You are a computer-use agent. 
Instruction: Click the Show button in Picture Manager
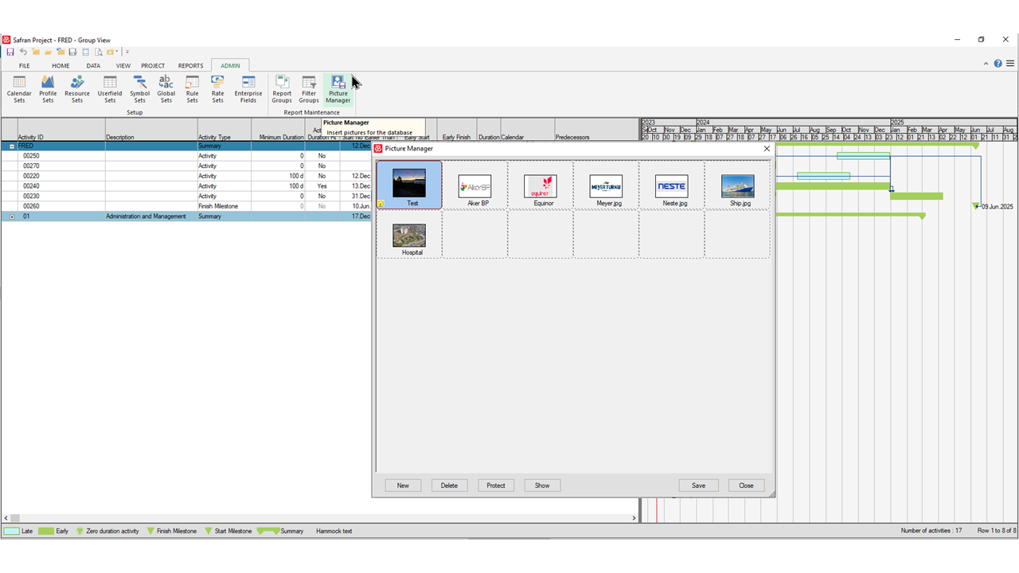coord(542,485)
